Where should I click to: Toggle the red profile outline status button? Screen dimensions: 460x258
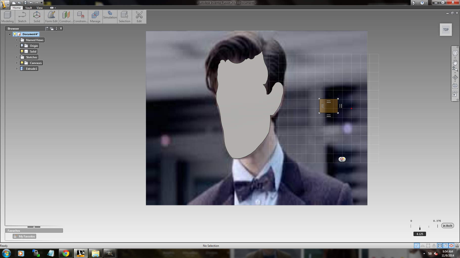pos(451,245)
